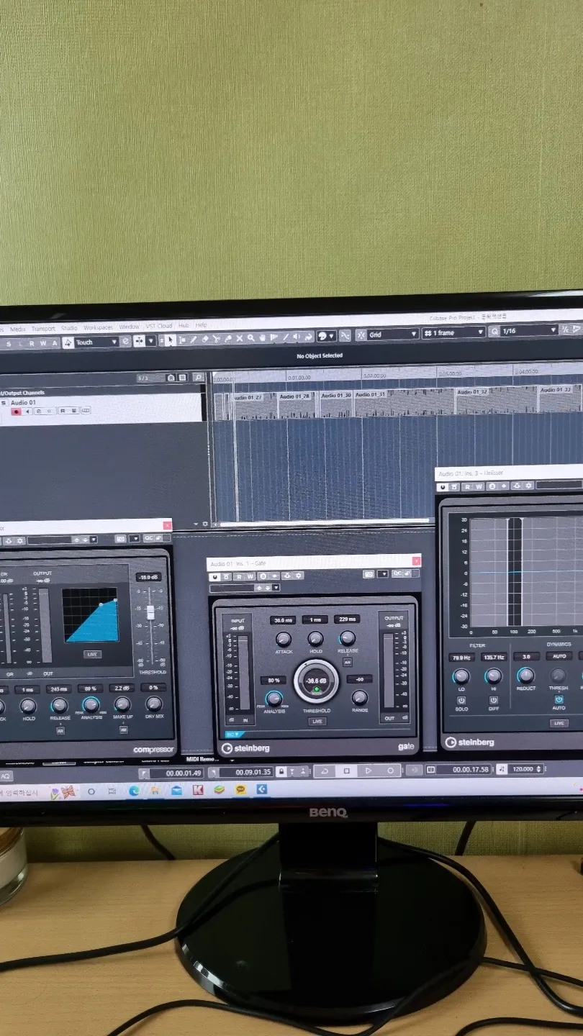Enable SOLO filter on the DeEsser

(461, 700)
